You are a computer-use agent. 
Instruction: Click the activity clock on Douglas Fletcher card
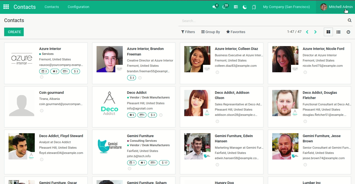[305, 121]
